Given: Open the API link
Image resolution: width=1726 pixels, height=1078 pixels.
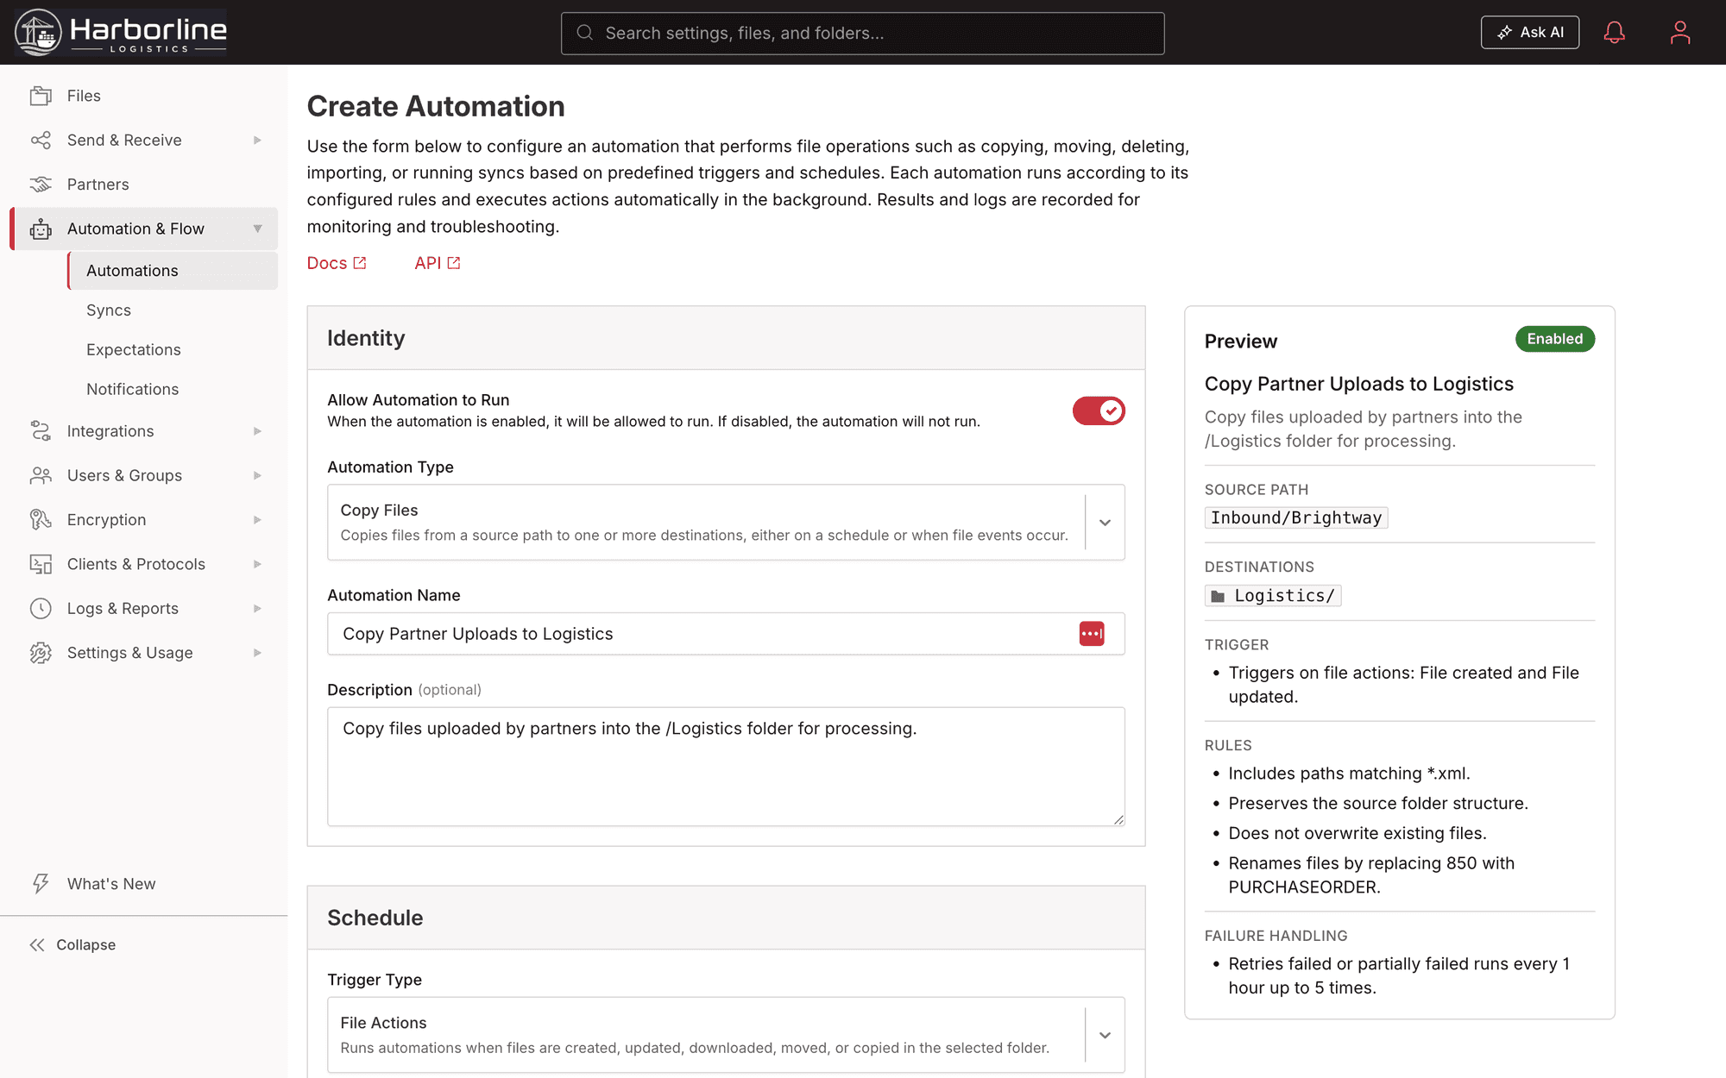Looking at the screenshot, I should (x=438, y=263).
